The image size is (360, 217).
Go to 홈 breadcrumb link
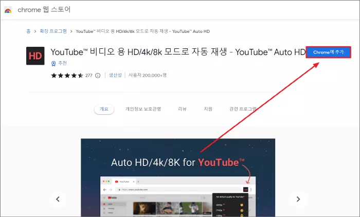pyautogui.click(x=28, y=31)
